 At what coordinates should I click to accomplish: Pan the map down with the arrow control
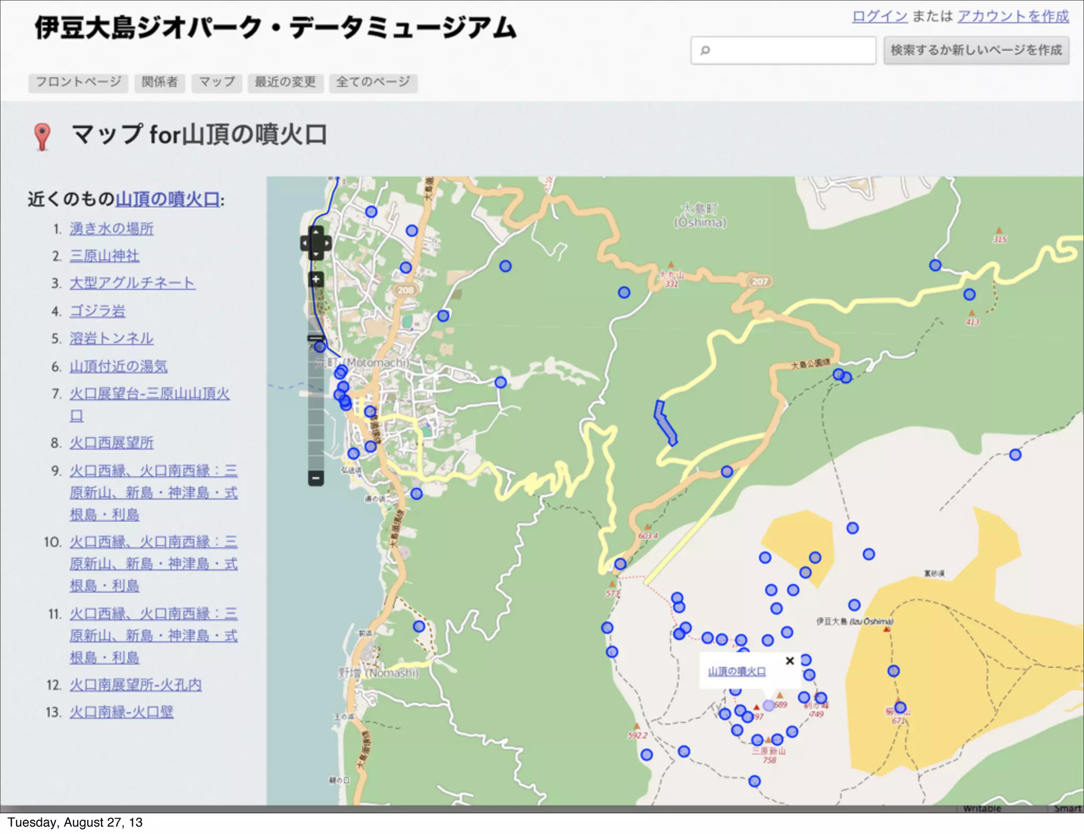(x=316, y=255)
